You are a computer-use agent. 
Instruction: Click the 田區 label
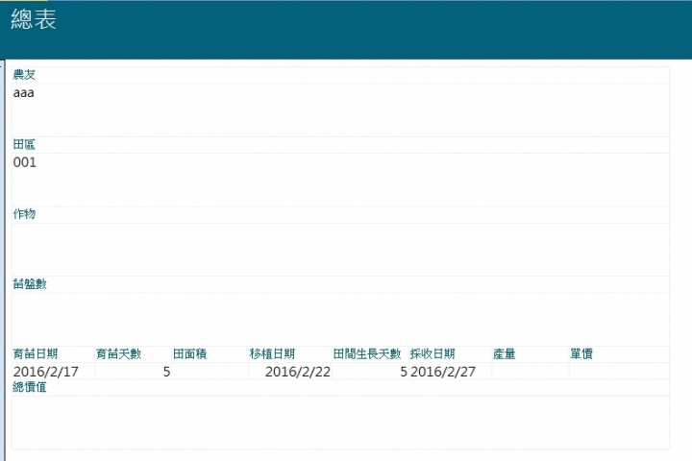(x=24, y=144)
